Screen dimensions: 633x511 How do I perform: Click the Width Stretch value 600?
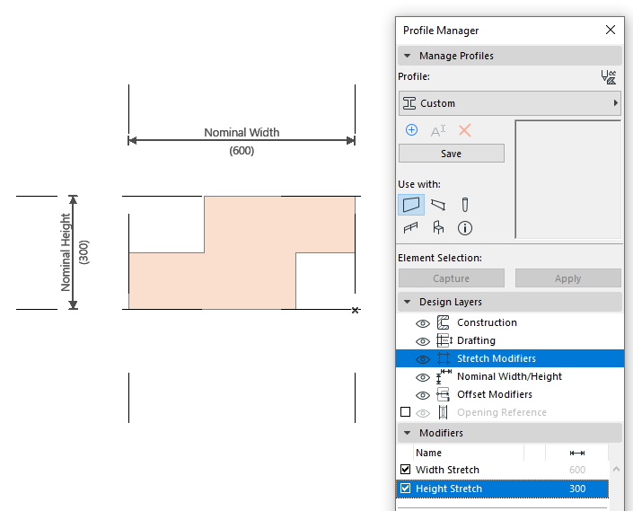[577, 470]
